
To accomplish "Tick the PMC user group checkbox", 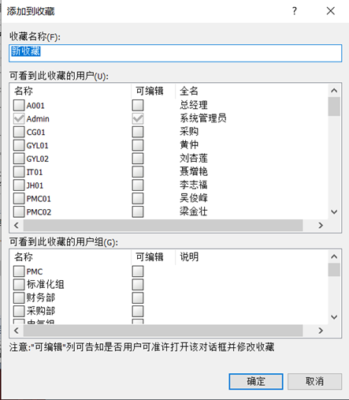I will coord(19,271).
